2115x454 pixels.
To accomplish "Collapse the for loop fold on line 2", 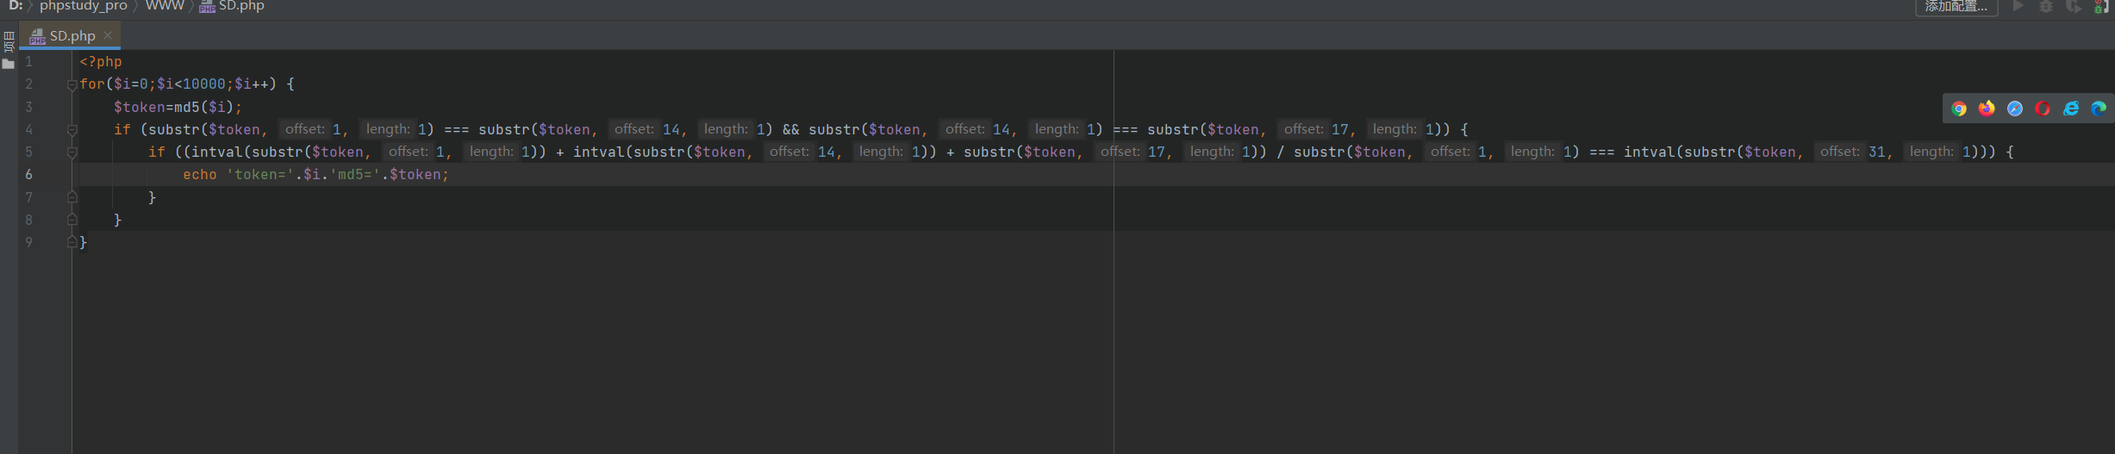I will point(72,84).
